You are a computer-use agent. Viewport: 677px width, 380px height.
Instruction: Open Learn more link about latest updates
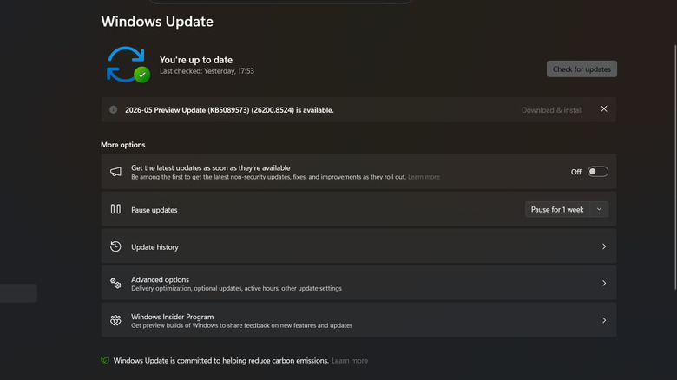[424, 177]
